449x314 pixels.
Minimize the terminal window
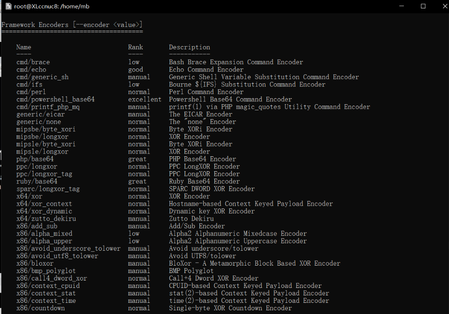tap(402, 6)
